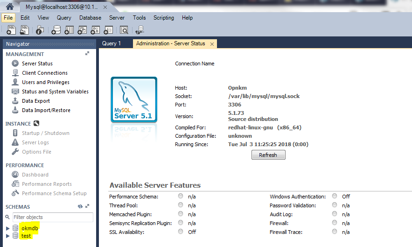Click the new SQL tab toolbar icon
Viewport: 412px width, 247px height.
click(x=11, y=30)
